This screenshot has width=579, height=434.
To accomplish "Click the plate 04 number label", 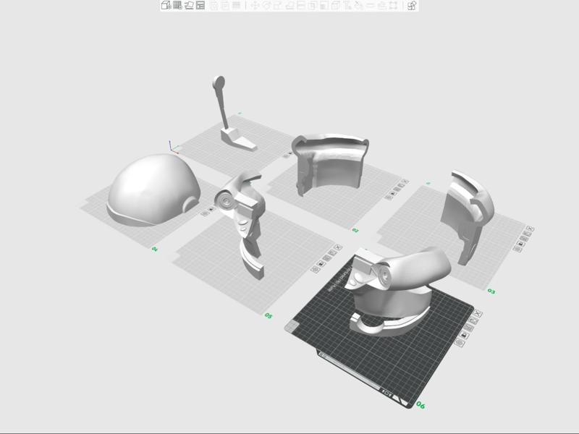I will click(154, 249).
